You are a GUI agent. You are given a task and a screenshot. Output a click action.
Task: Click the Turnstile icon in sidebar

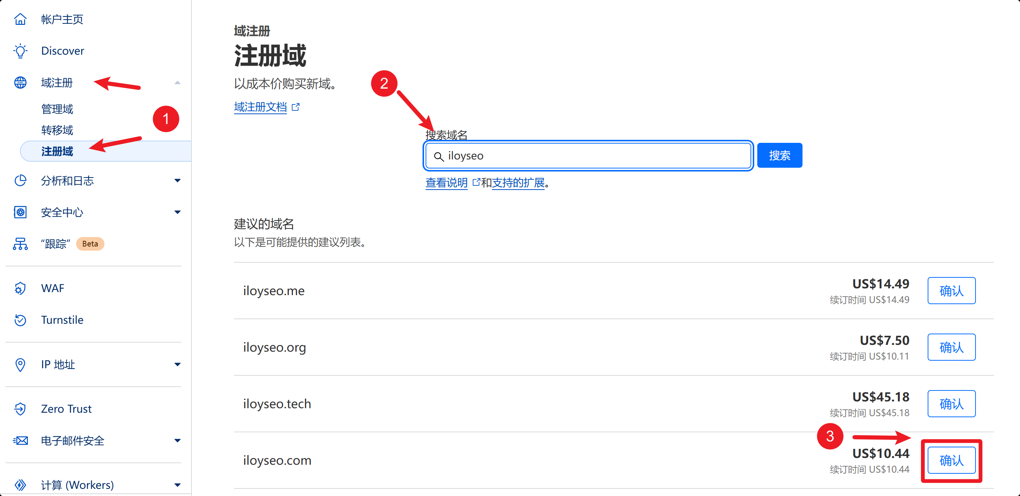(x=20, y=320)
